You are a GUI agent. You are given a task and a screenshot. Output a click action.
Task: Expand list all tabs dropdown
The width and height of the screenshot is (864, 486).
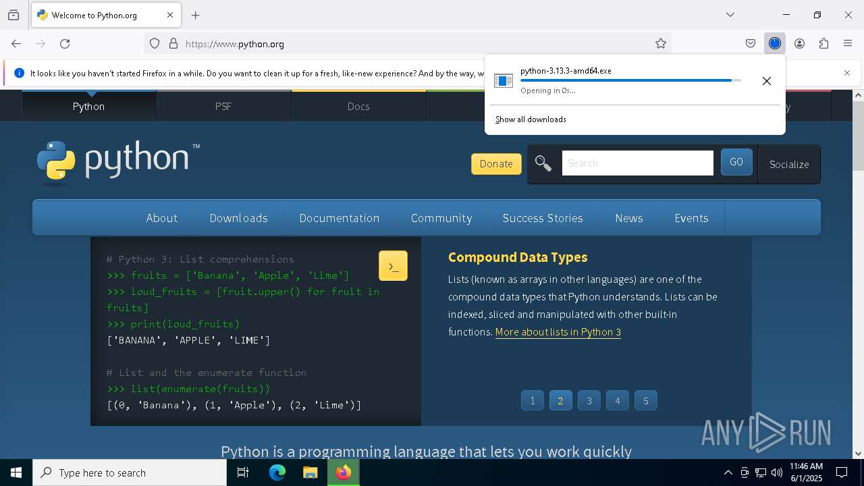pos(730,15)
